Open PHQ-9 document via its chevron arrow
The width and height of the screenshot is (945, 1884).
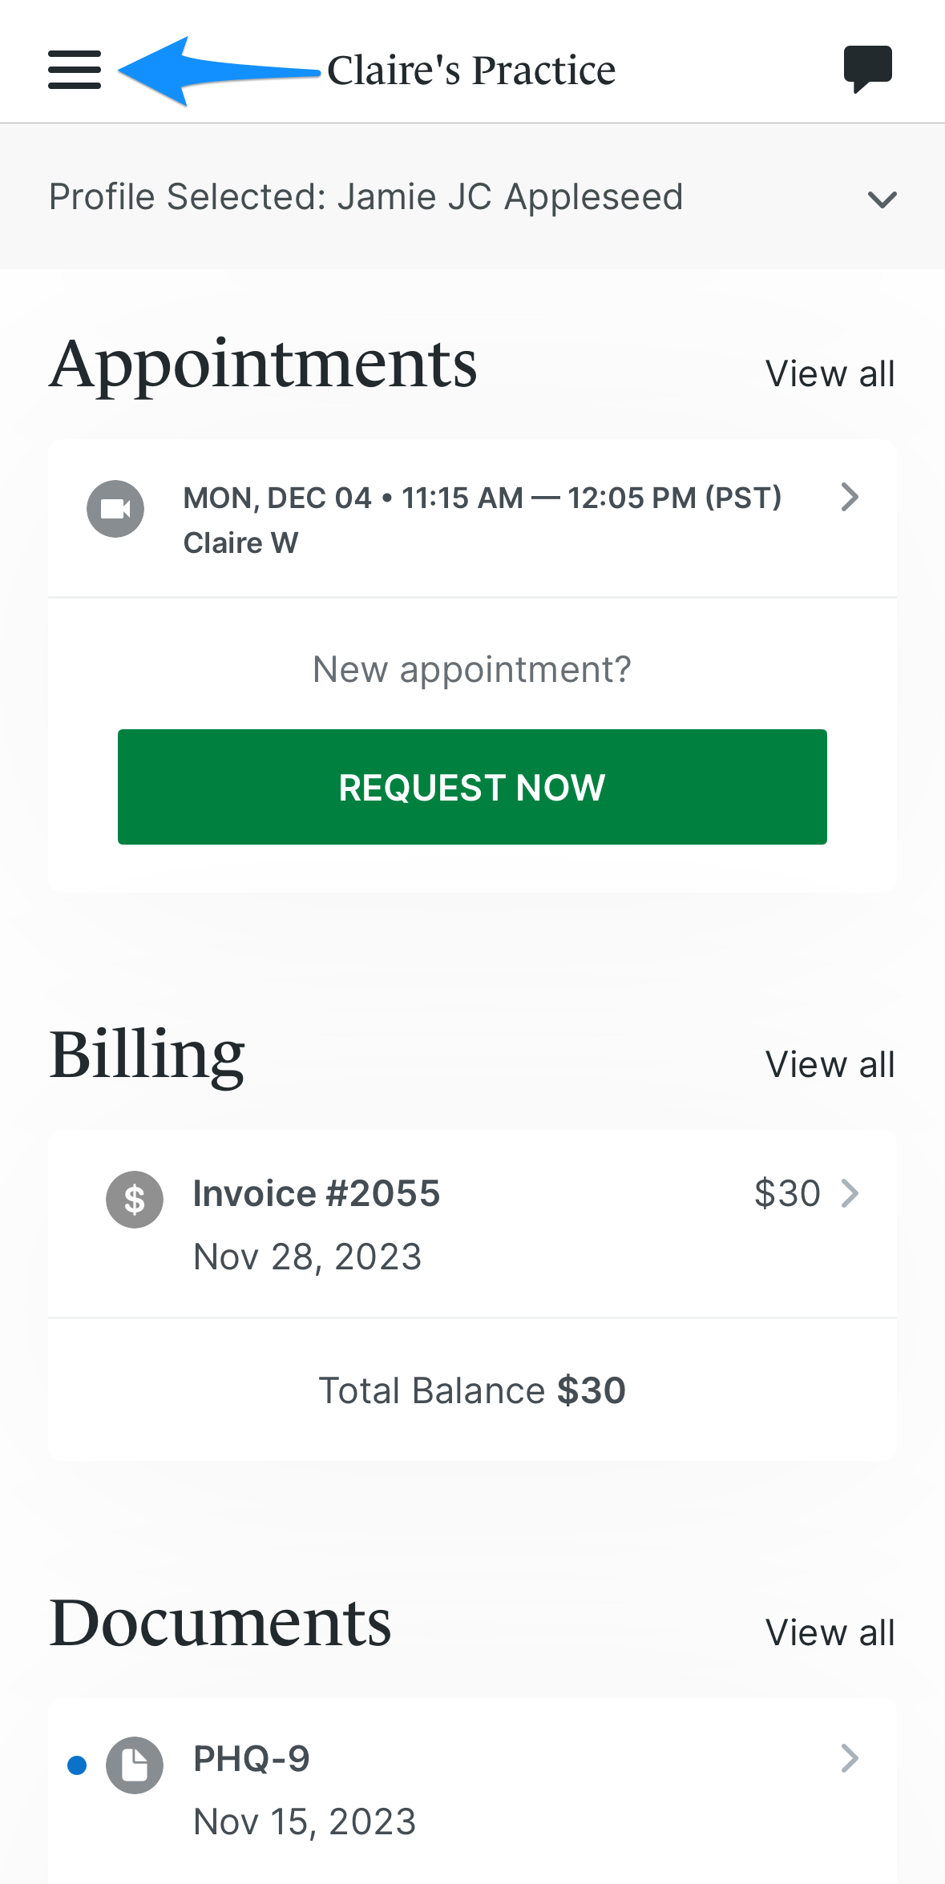click(850, 1758)
